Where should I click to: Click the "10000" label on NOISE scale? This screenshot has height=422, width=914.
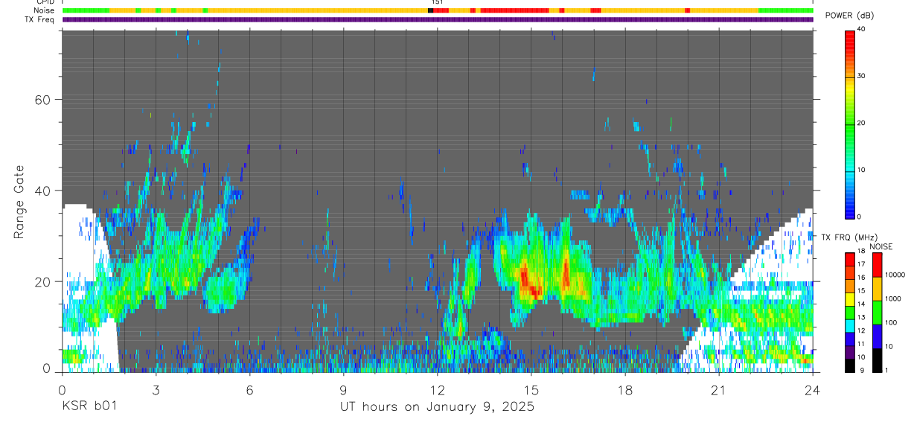point(895,275)
